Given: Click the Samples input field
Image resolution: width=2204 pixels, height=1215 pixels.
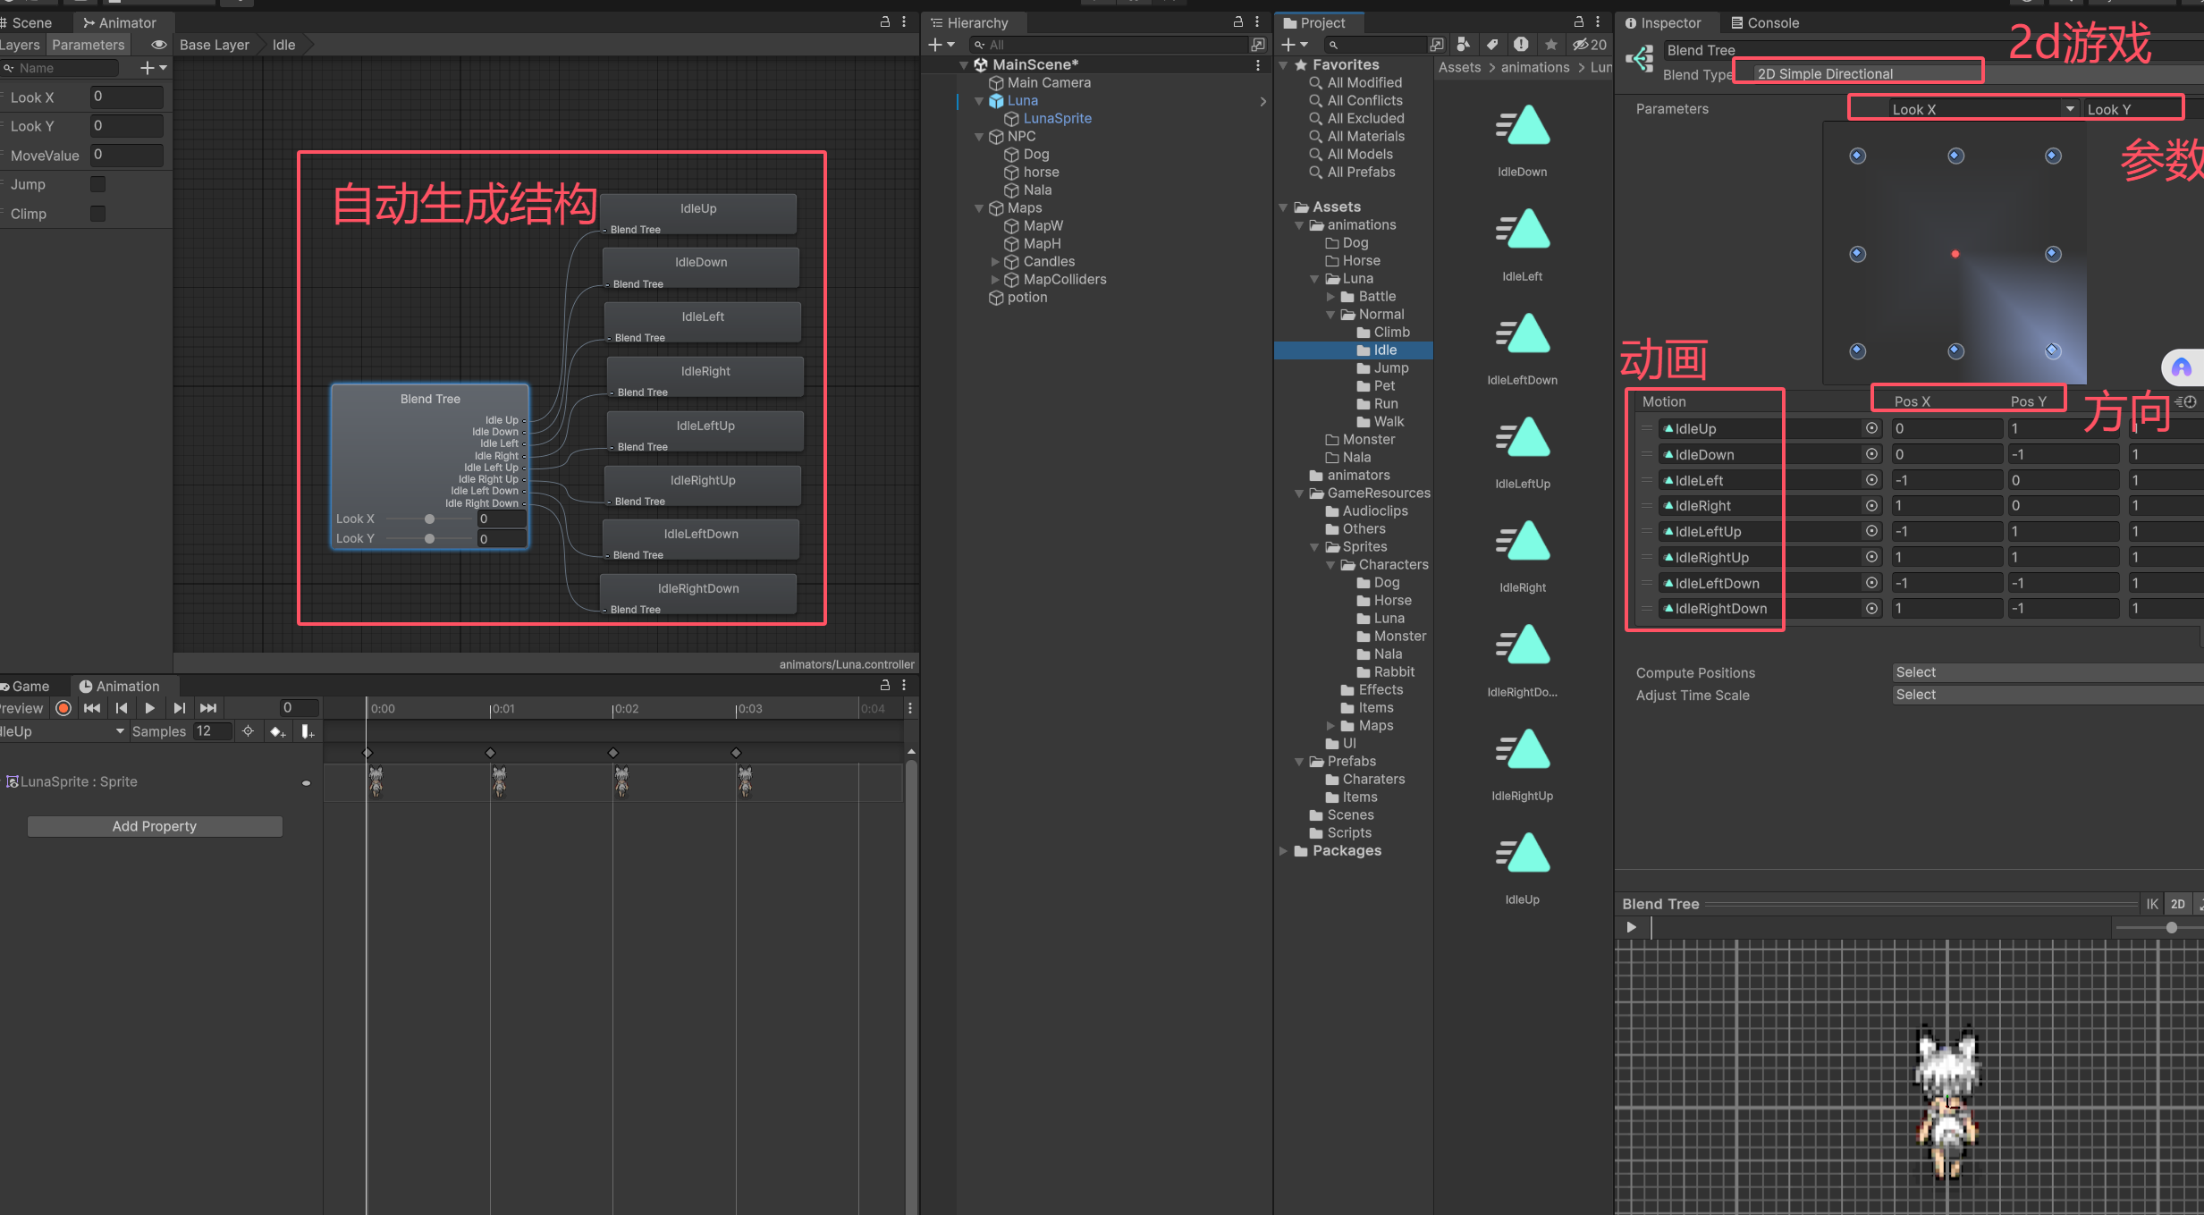Looking at the screenshot, I should [x=213, y=731].
